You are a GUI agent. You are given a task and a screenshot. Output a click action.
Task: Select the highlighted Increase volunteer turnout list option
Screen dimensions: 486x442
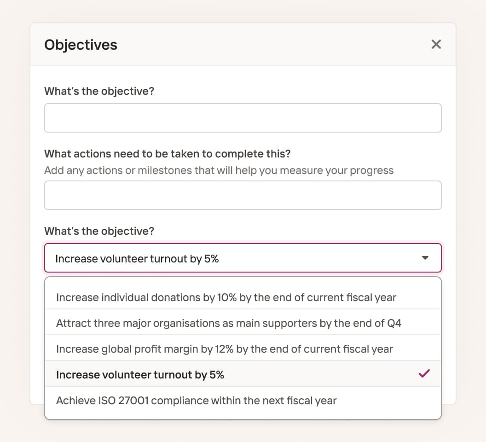(x=243, y=374)
